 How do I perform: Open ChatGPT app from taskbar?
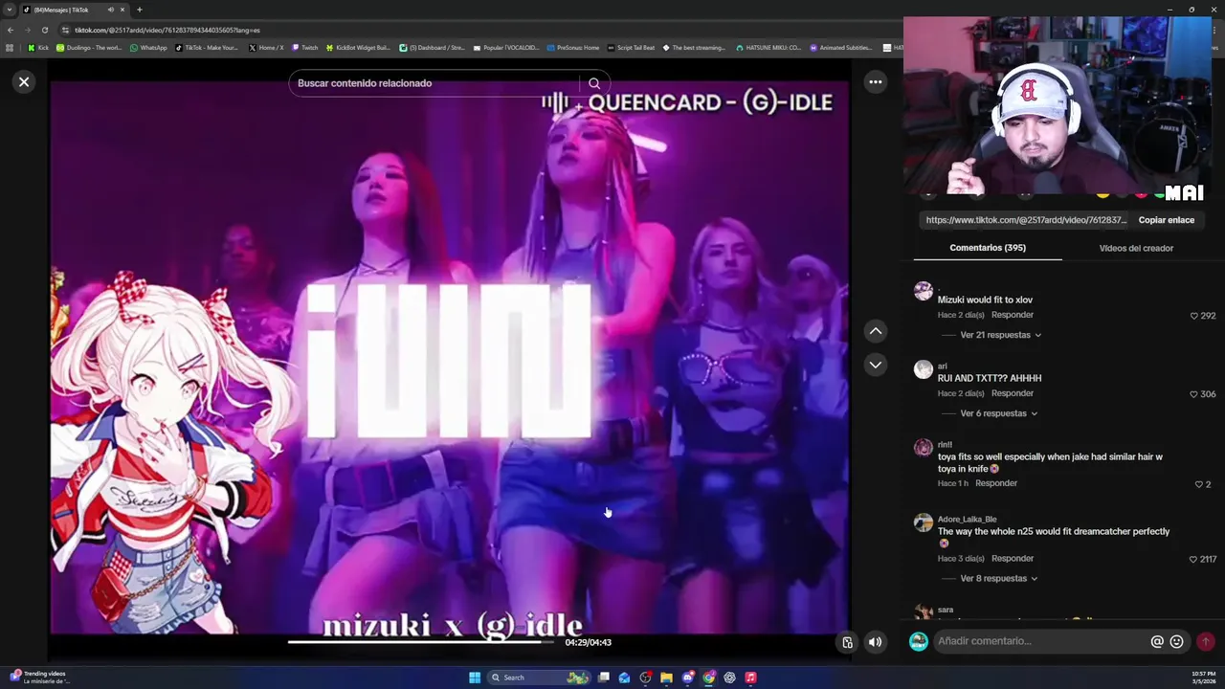point(730,678)
